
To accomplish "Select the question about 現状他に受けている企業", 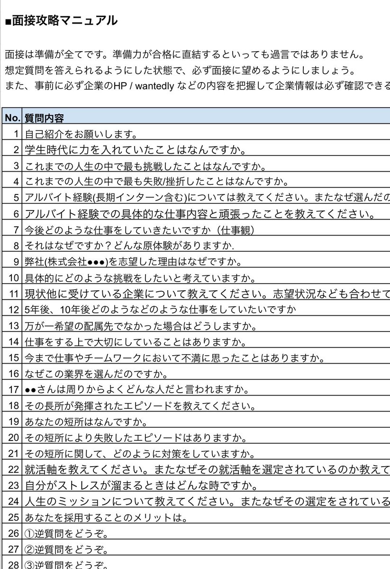I will click(x=206, y=293).
